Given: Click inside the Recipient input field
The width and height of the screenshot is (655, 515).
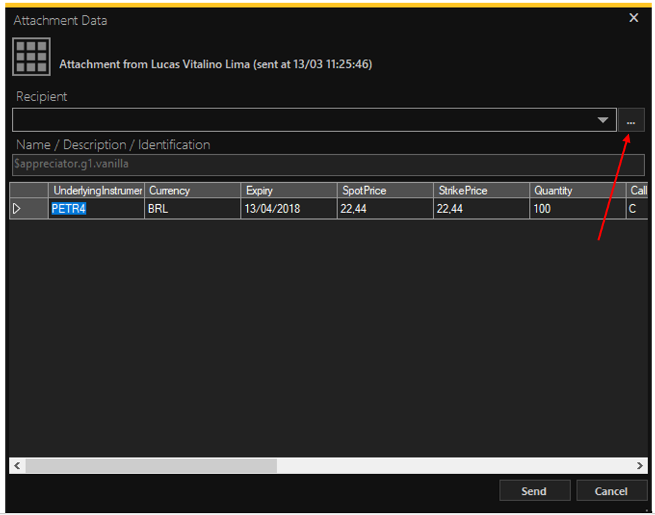Looking at the screenshot, I should point(301,121).
